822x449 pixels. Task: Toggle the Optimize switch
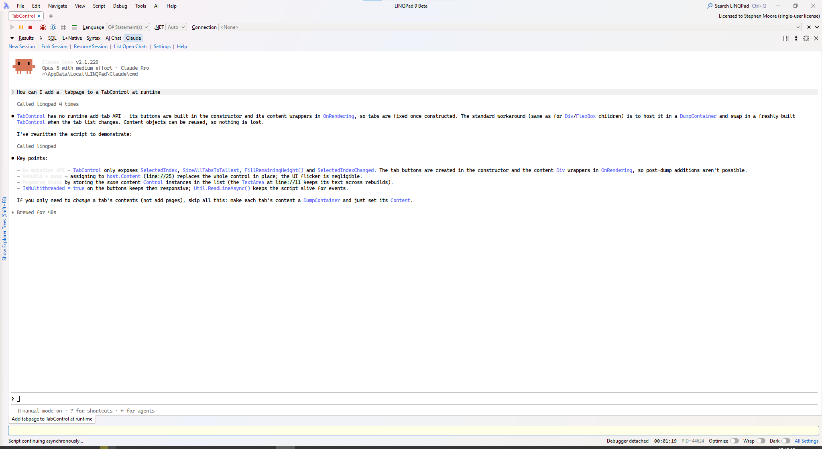[x=734, y=441]
